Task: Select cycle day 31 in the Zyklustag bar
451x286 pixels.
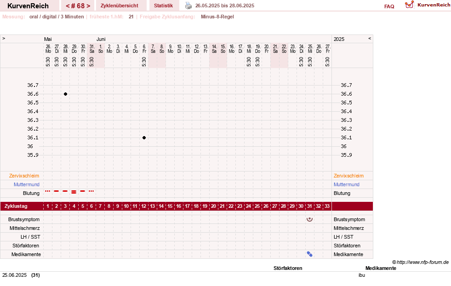Action: [309, 206]
